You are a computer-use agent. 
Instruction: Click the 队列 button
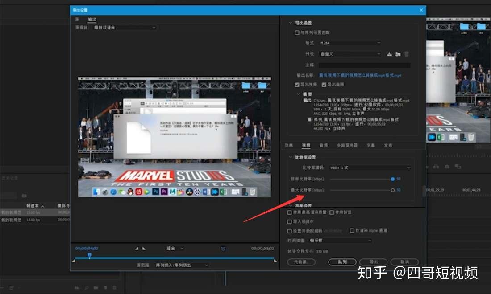pos(342,262)
